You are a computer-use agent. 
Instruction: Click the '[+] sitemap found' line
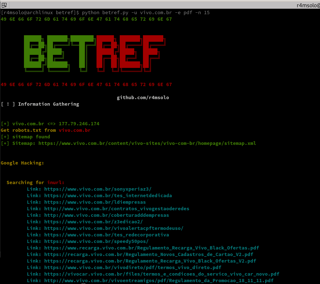point(25,137)
